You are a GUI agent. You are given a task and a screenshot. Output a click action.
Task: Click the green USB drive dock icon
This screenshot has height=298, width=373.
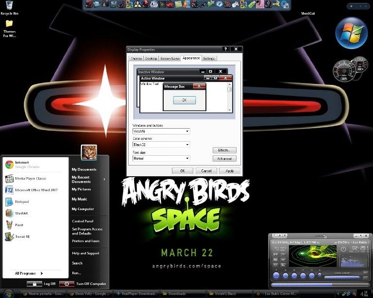(252, 4)
